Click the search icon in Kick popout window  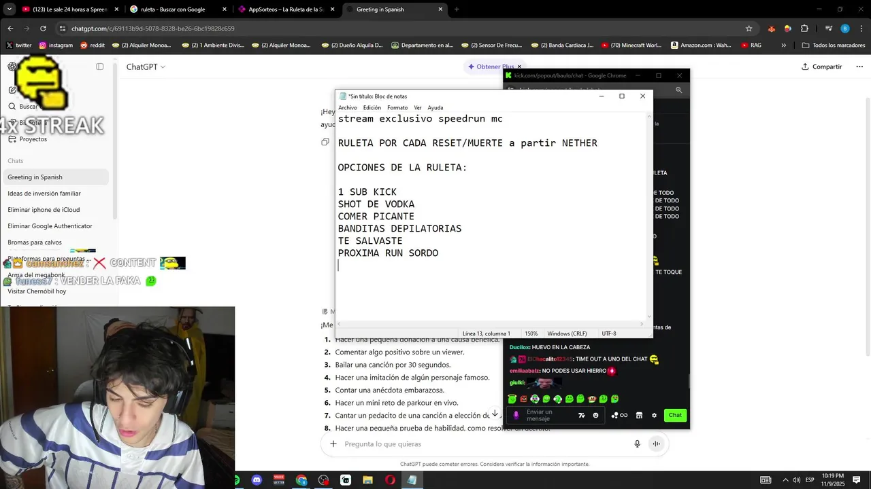click(678, 90)
